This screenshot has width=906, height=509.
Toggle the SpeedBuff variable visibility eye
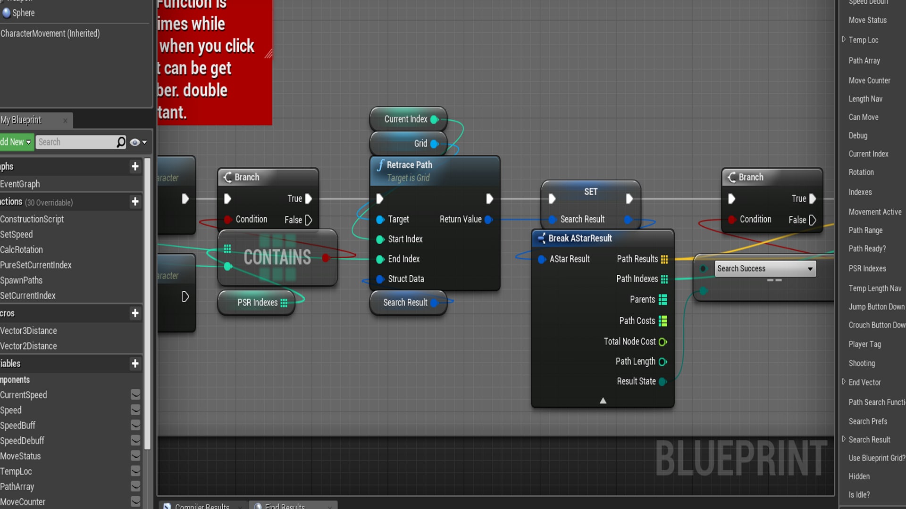point(135,425)
